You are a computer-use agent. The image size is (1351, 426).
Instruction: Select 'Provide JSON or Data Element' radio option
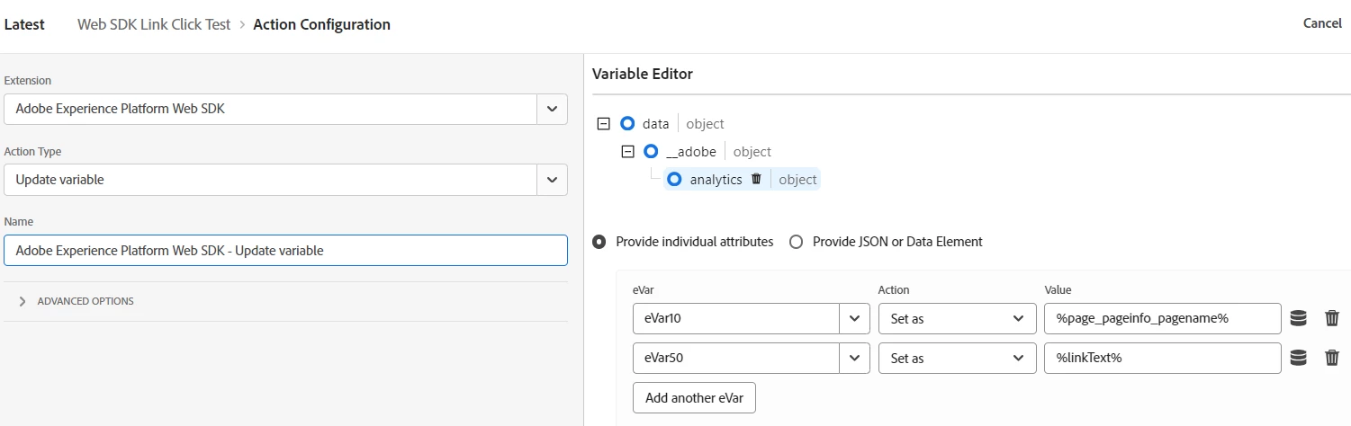pos(796,242)
